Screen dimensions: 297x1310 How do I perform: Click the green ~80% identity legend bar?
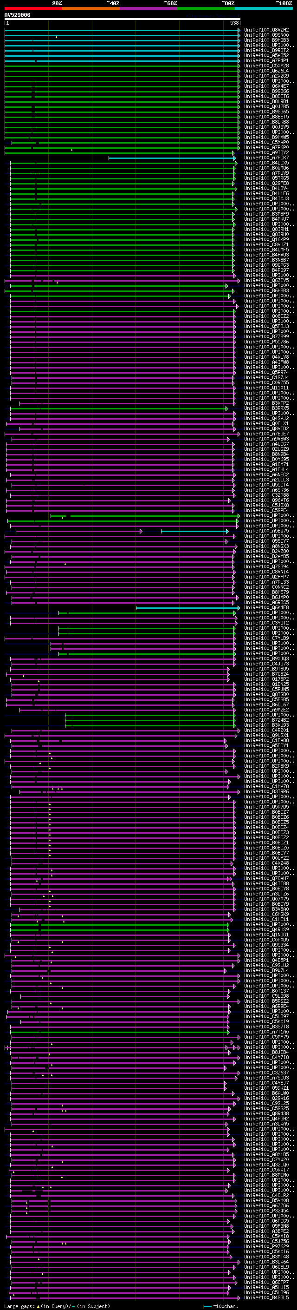coord(206,8)
